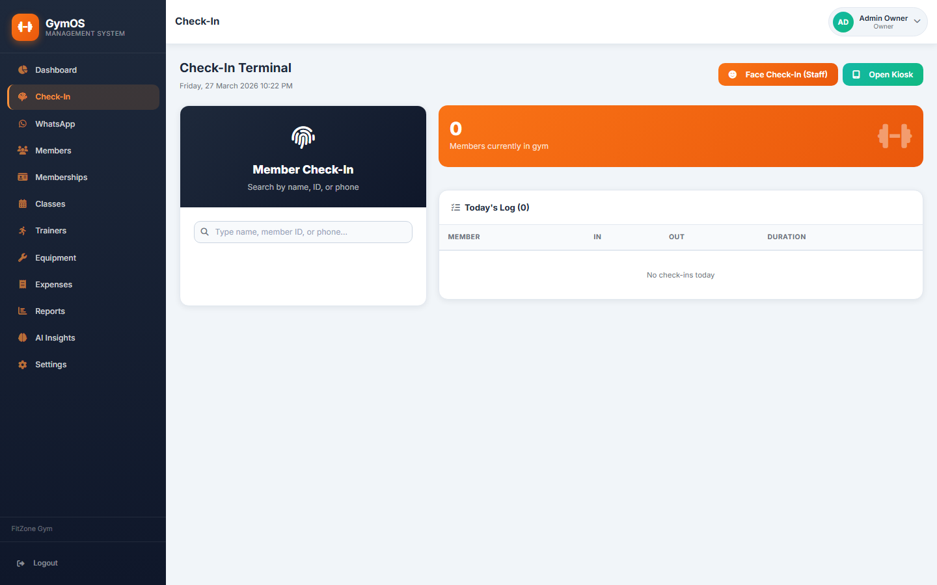Open the Equipment section

(83, 258)
